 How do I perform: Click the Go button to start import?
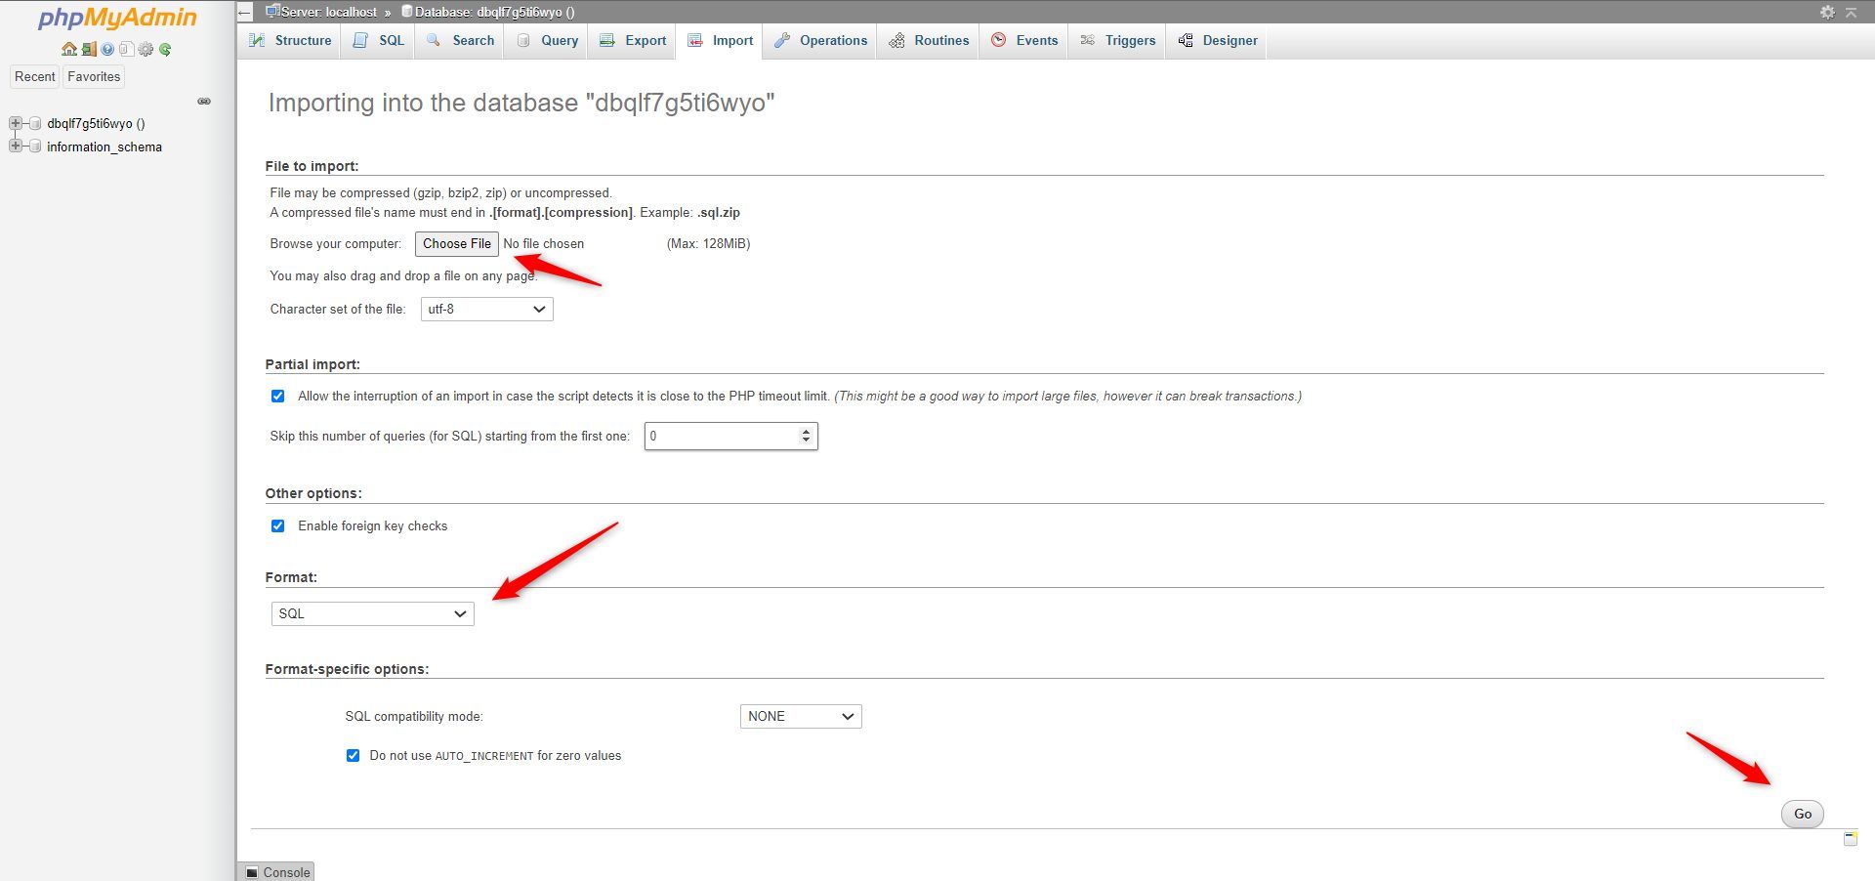[1803, 814]
